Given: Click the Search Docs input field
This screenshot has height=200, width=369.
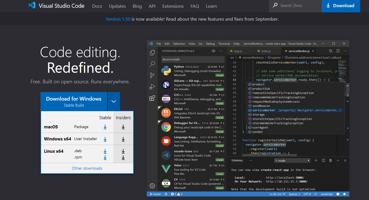Looking at the screenshot, I should (295, 5).
